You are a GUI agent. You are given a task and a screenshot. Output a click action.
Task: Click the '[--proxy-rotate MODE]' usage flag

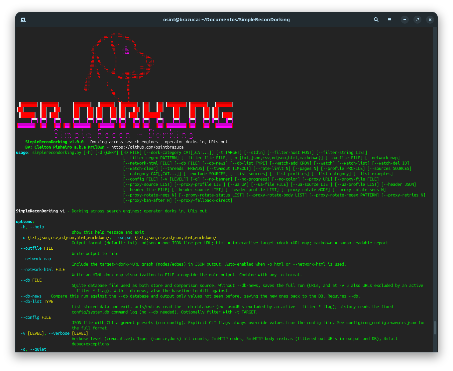click(305, 190)
